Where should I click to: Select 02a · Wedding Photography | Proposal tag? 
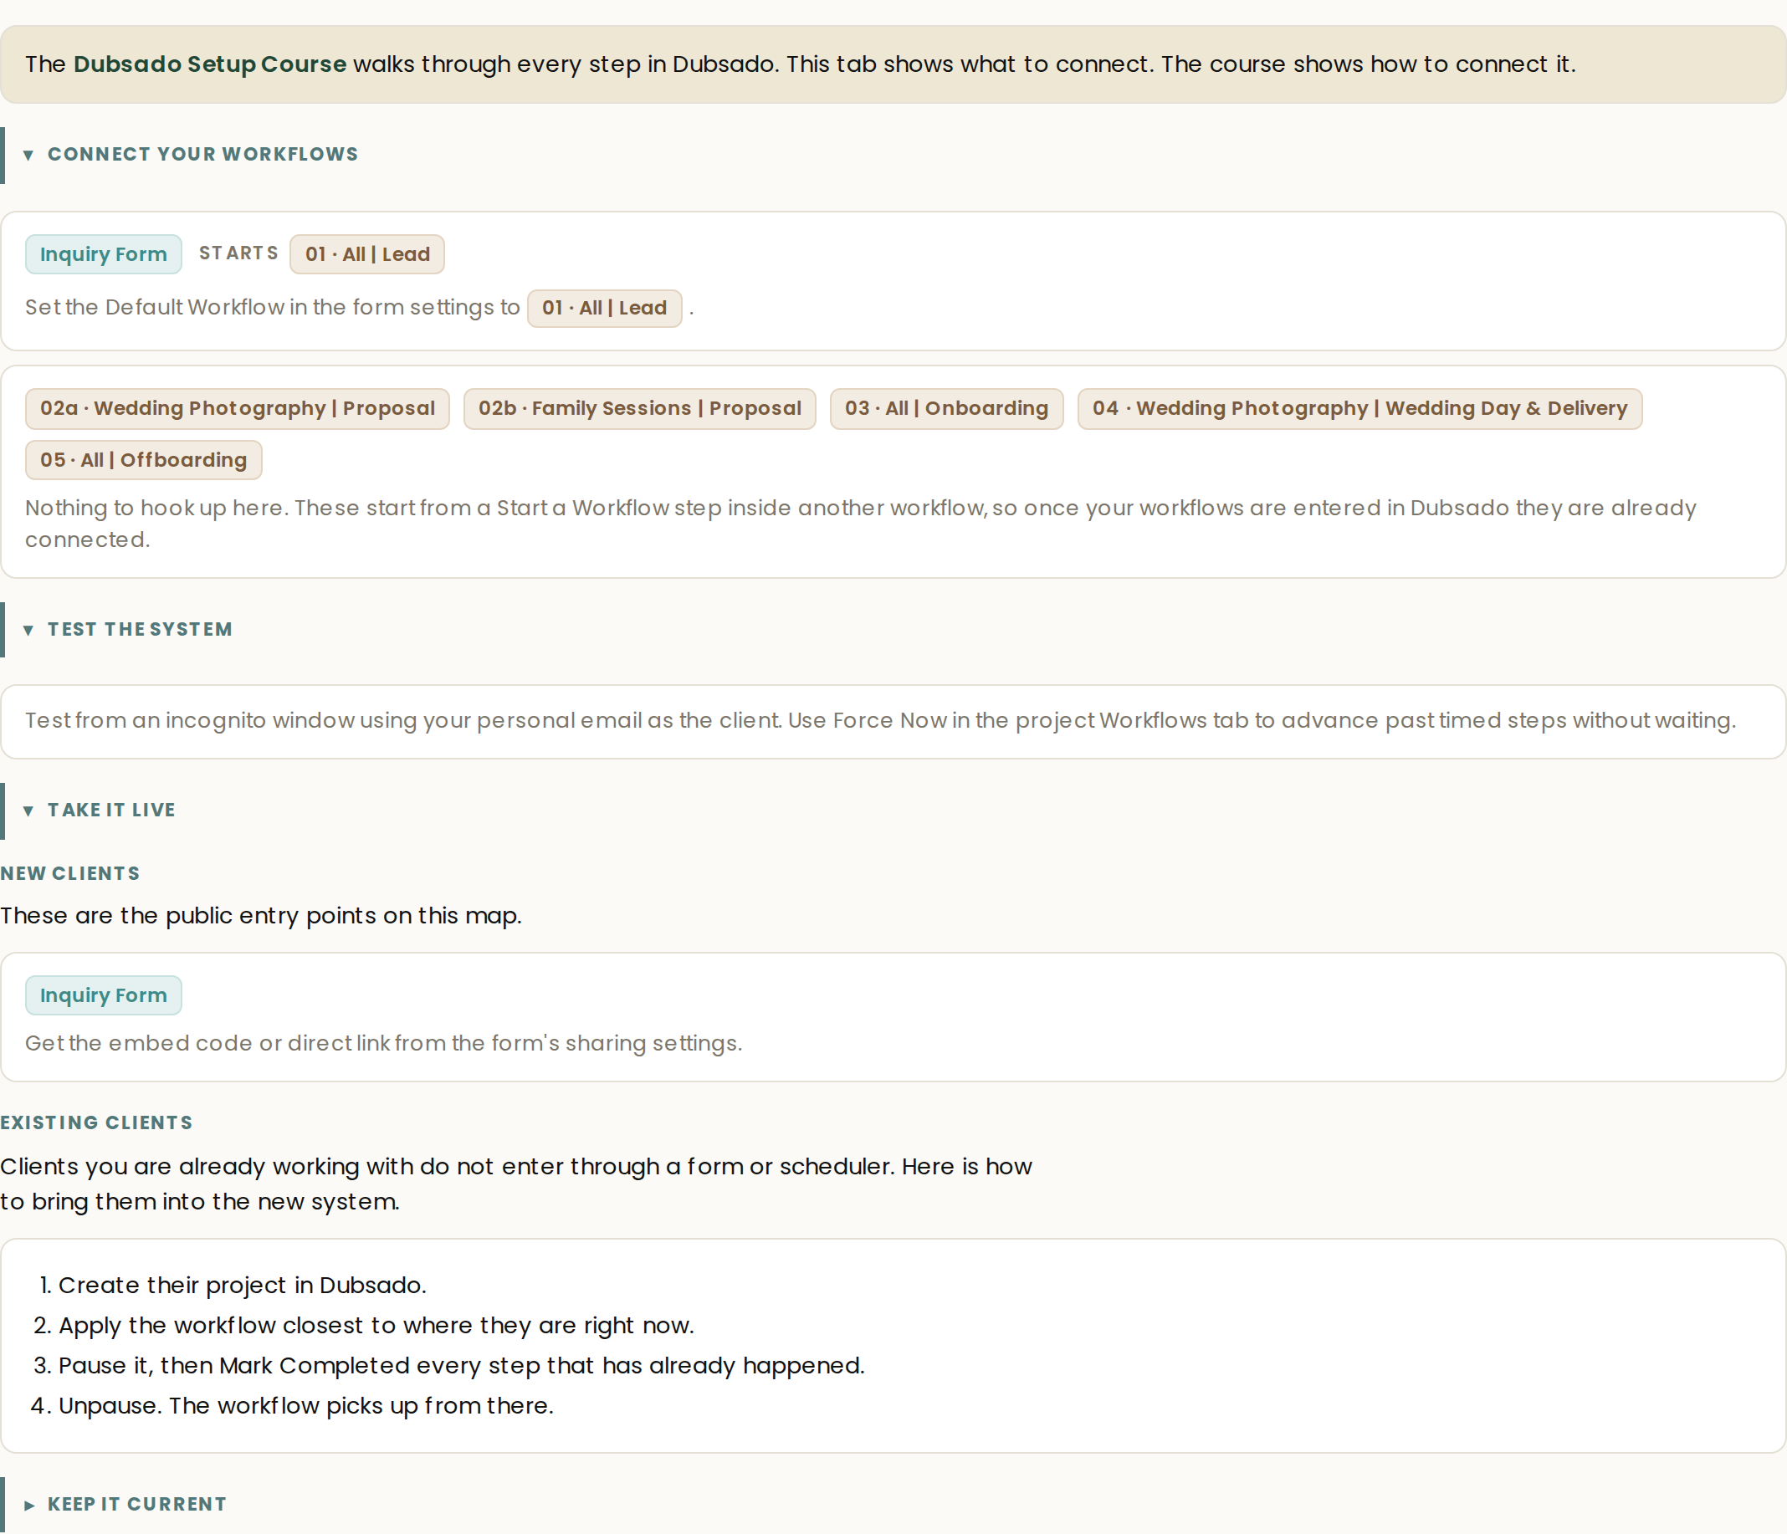pos(237,409)
